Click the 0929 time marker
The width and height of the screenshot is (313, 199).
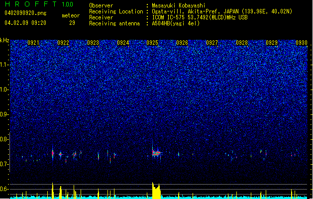(272, 43)
